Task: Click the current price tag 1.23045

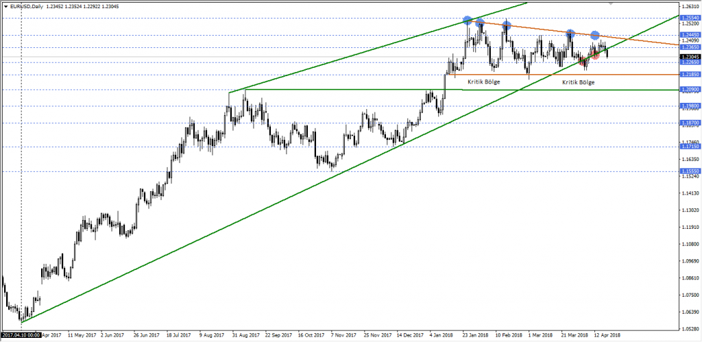Action: (690, 57)
